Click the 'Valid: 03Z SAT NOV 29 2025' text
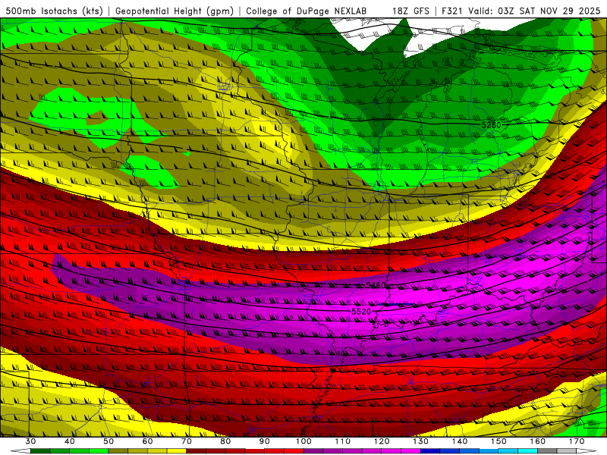Image resolution: width=607 pixels, height=455 pixels. pyautogui.click(x=536, y=11)
